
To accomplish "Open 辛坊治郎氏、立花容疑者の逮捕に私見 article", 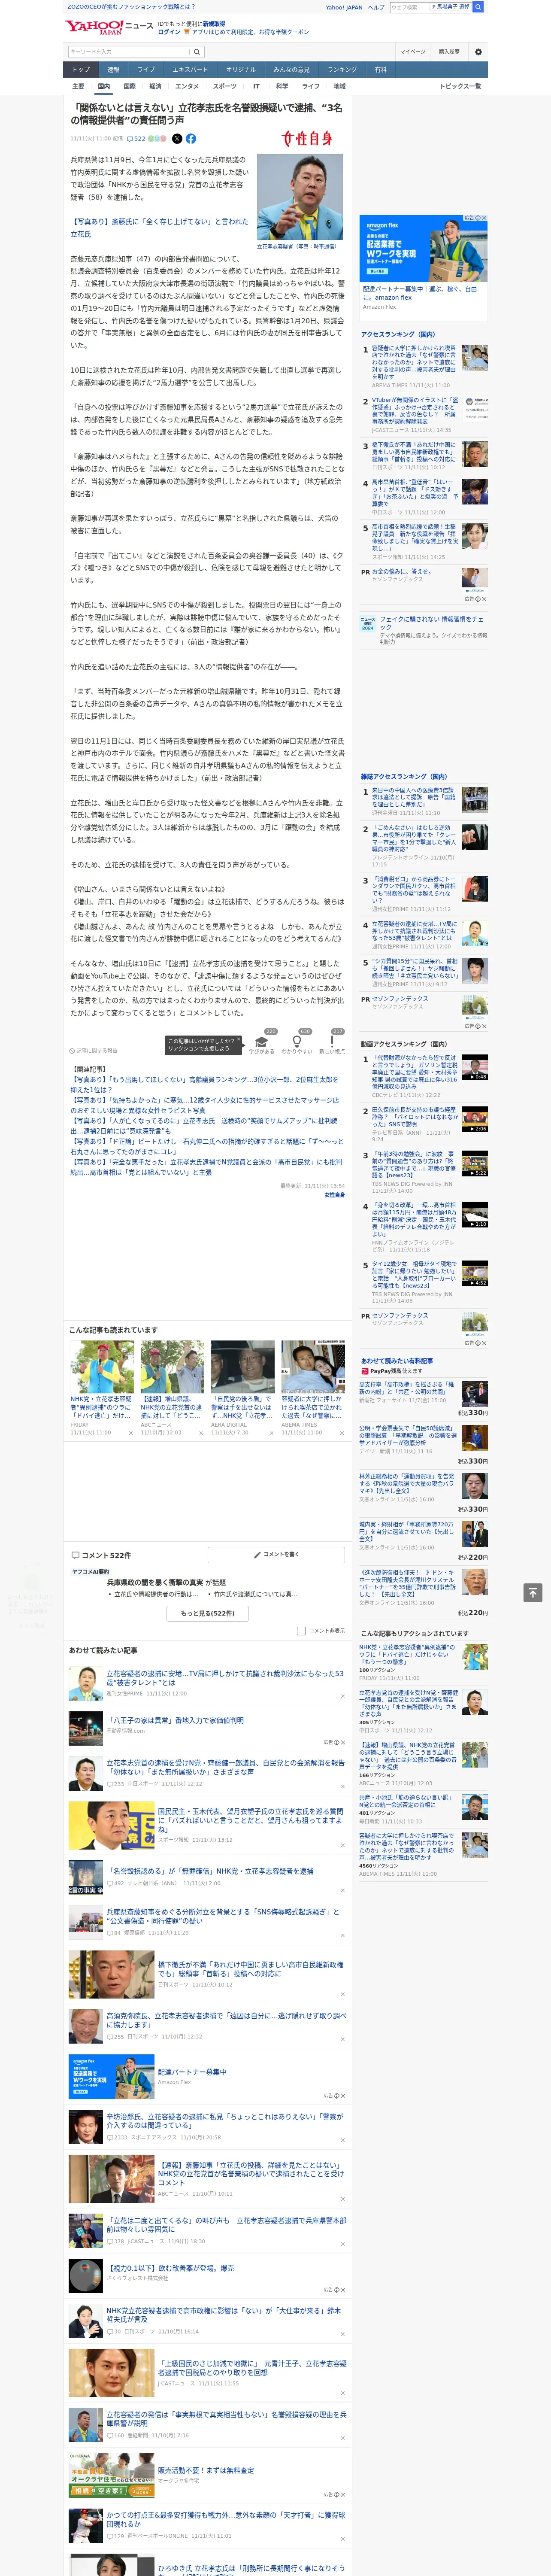I will (225, 2120).
